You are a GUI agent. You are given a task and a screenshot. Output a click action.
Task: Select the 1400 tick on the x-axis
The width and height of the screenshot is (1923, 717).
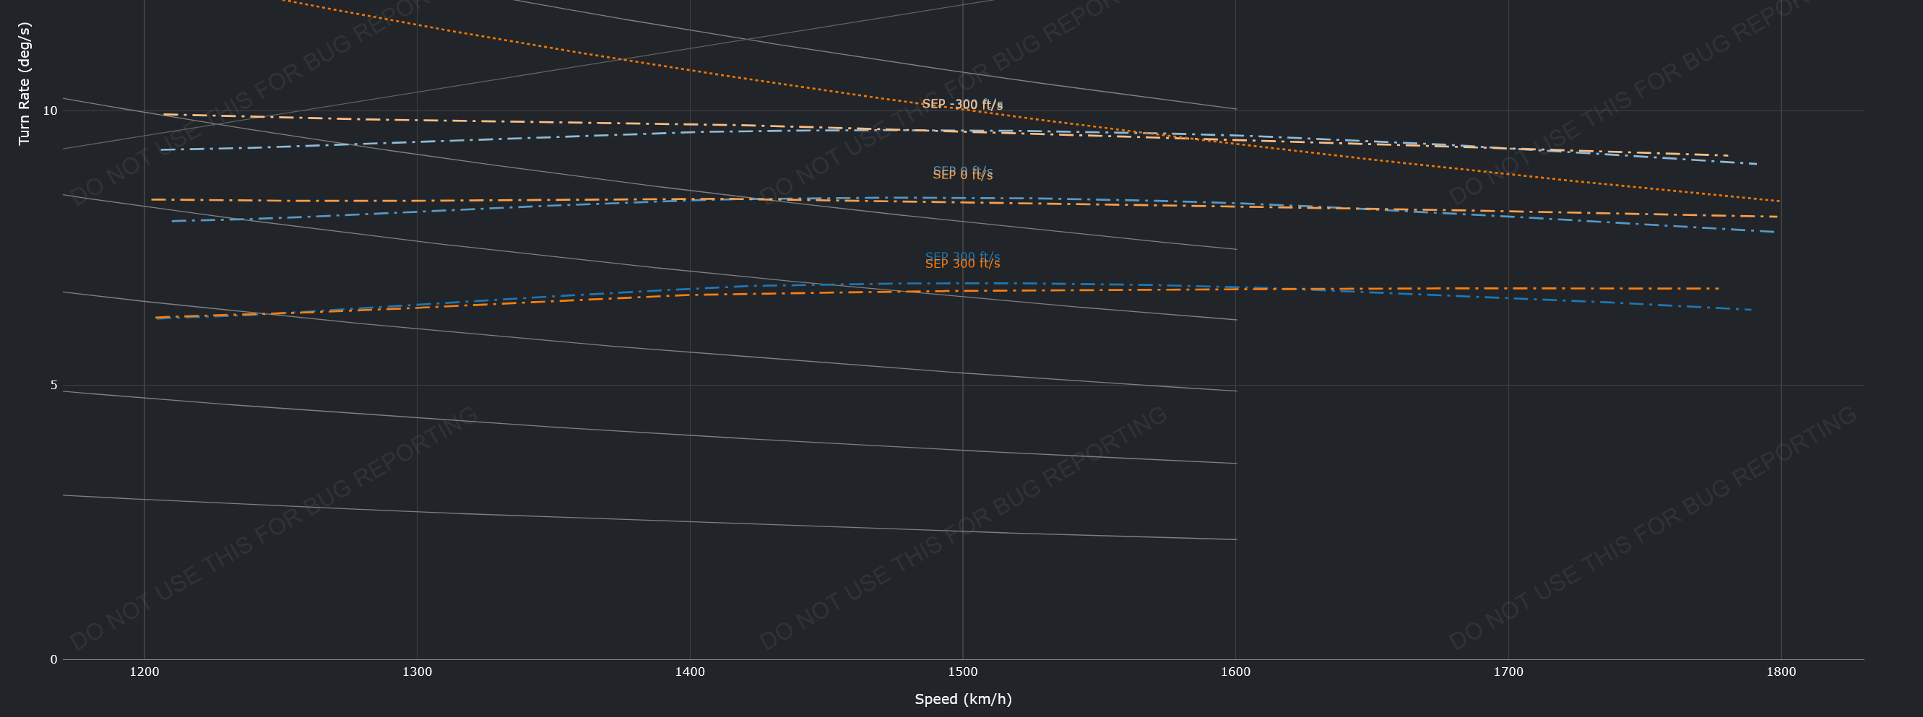click(x=690, y=672)
